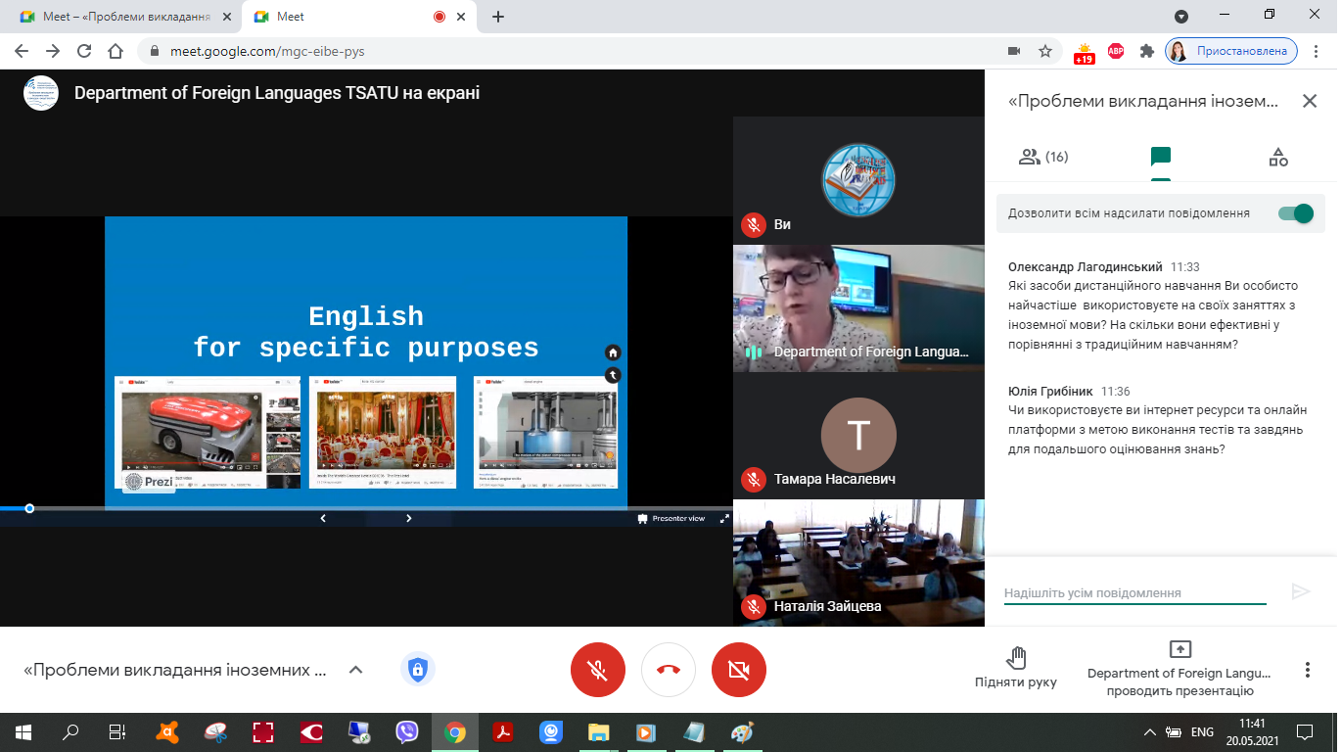
Task: Open Chrome's home page button
Action: click(x=116, y=51)
